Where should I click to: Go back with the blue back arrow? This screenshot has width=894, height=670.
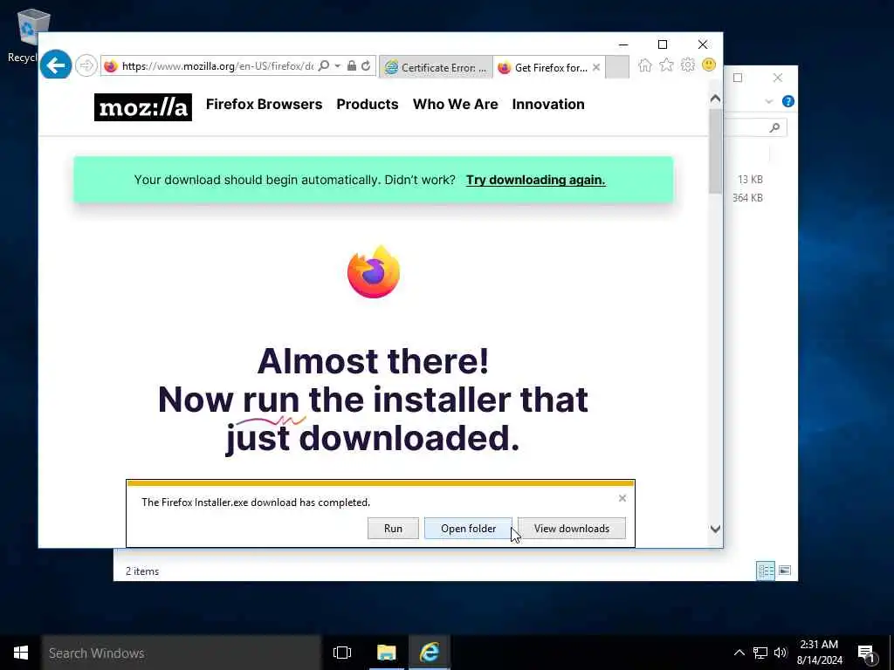click(x=56, y=66)
